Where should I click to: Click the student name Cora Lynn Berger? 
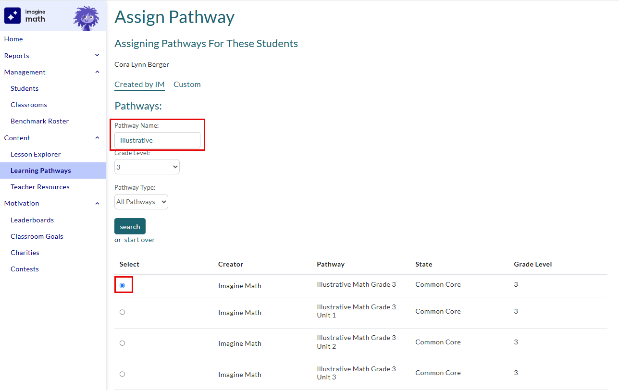click(142, 64)
